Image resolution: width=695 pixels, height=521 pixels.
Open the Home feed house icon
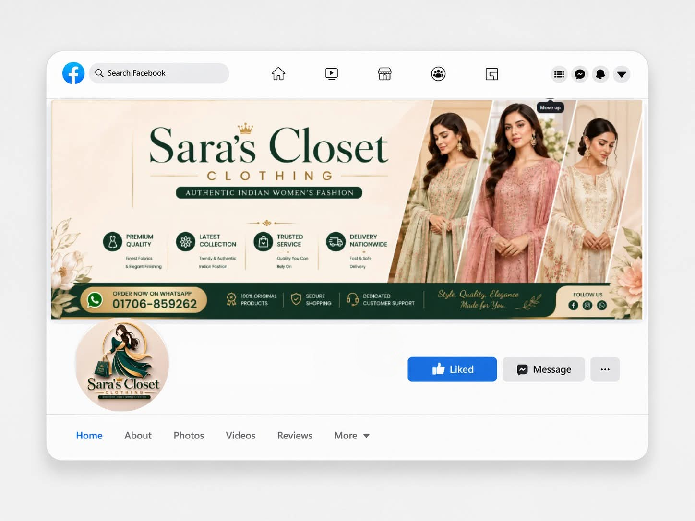(278, 74)
